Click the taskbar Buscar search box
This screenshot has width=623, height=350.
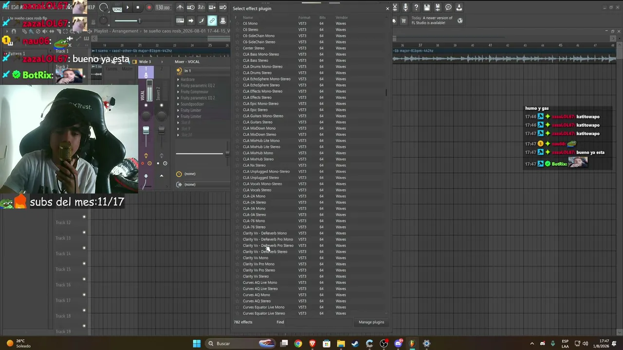click(x=240, y=344)
